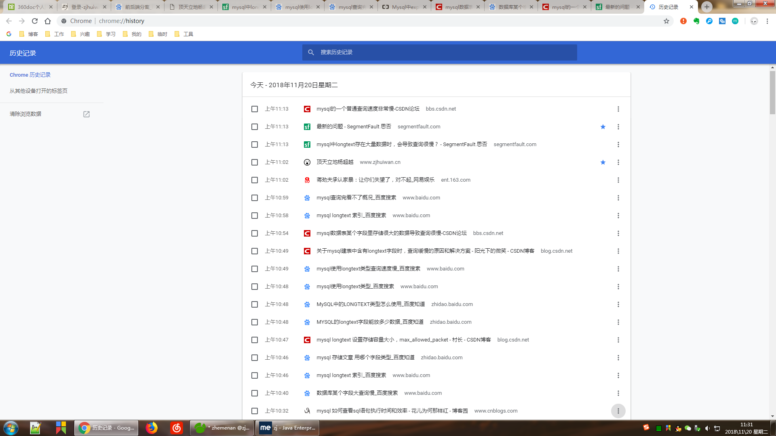Tick checkbox for cnblogs.com 10:32 entry
This screenshot has width=776, height=436.
(x=255, y=411)
